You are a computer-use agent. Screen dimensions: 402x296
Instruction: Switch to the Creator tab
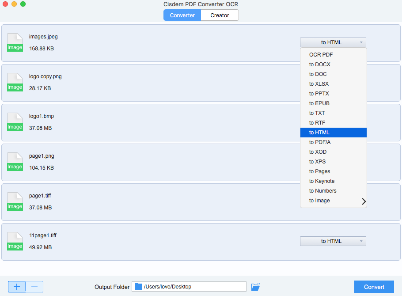[220, 15]
